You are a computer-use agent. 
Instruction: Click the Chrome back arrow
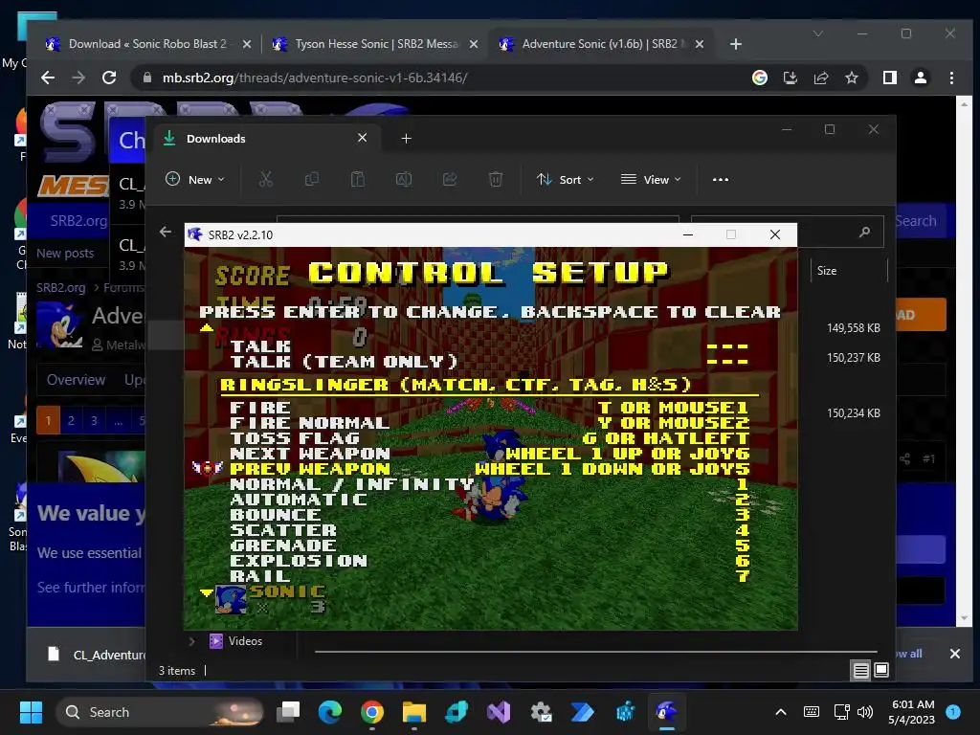[x=48, y=78]
